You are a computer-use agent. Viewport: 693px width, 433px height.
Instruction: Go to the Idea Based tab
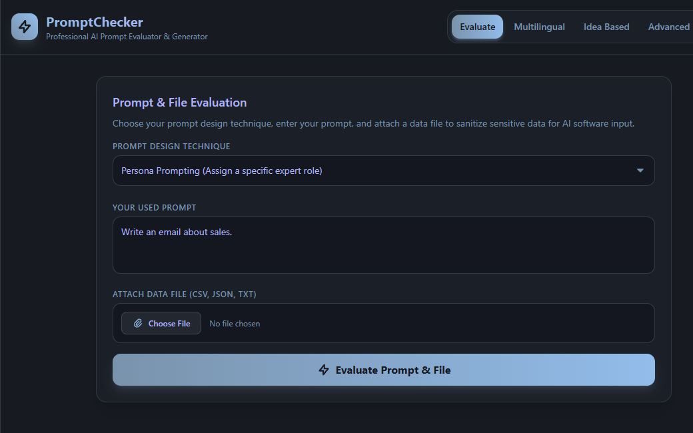606,27
